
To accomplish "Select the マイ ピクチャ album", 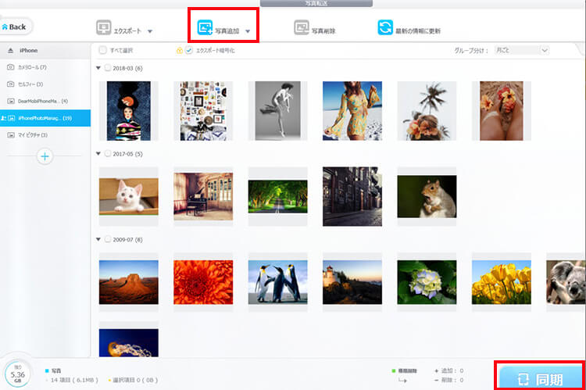I will 33,135.
